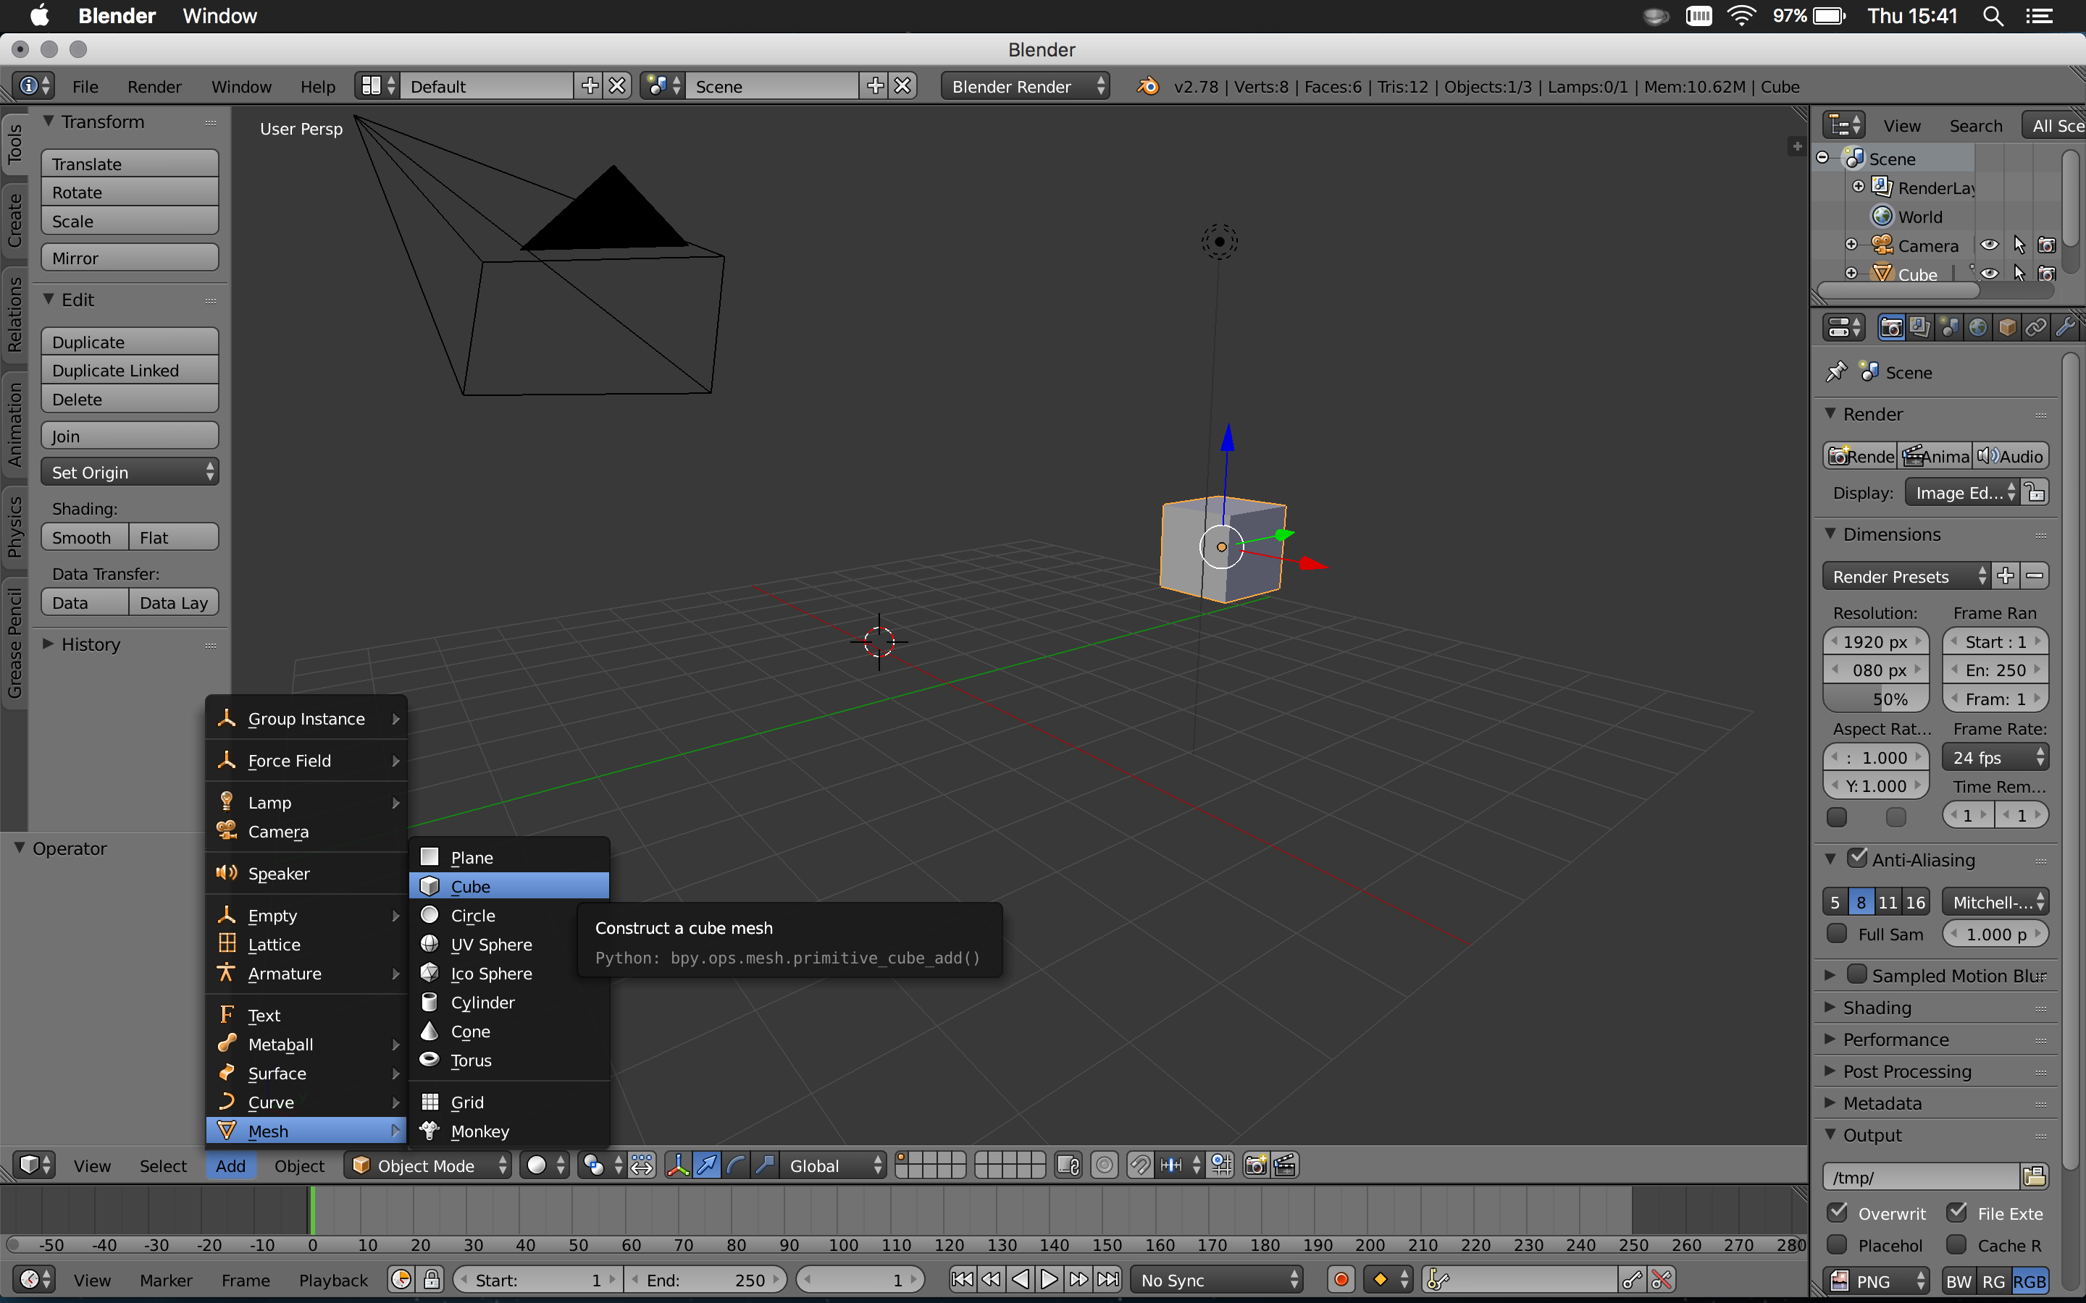Viewport: 2086px width, 1303px height.
Task: Open the Render menu in top header
Action: pyautogui.click(x=154, y=86)
